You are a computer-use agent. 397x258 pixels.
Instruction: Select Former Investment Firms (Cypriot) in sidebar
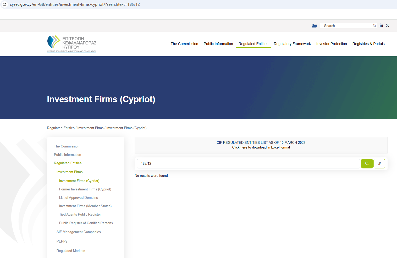coord(85,189)
